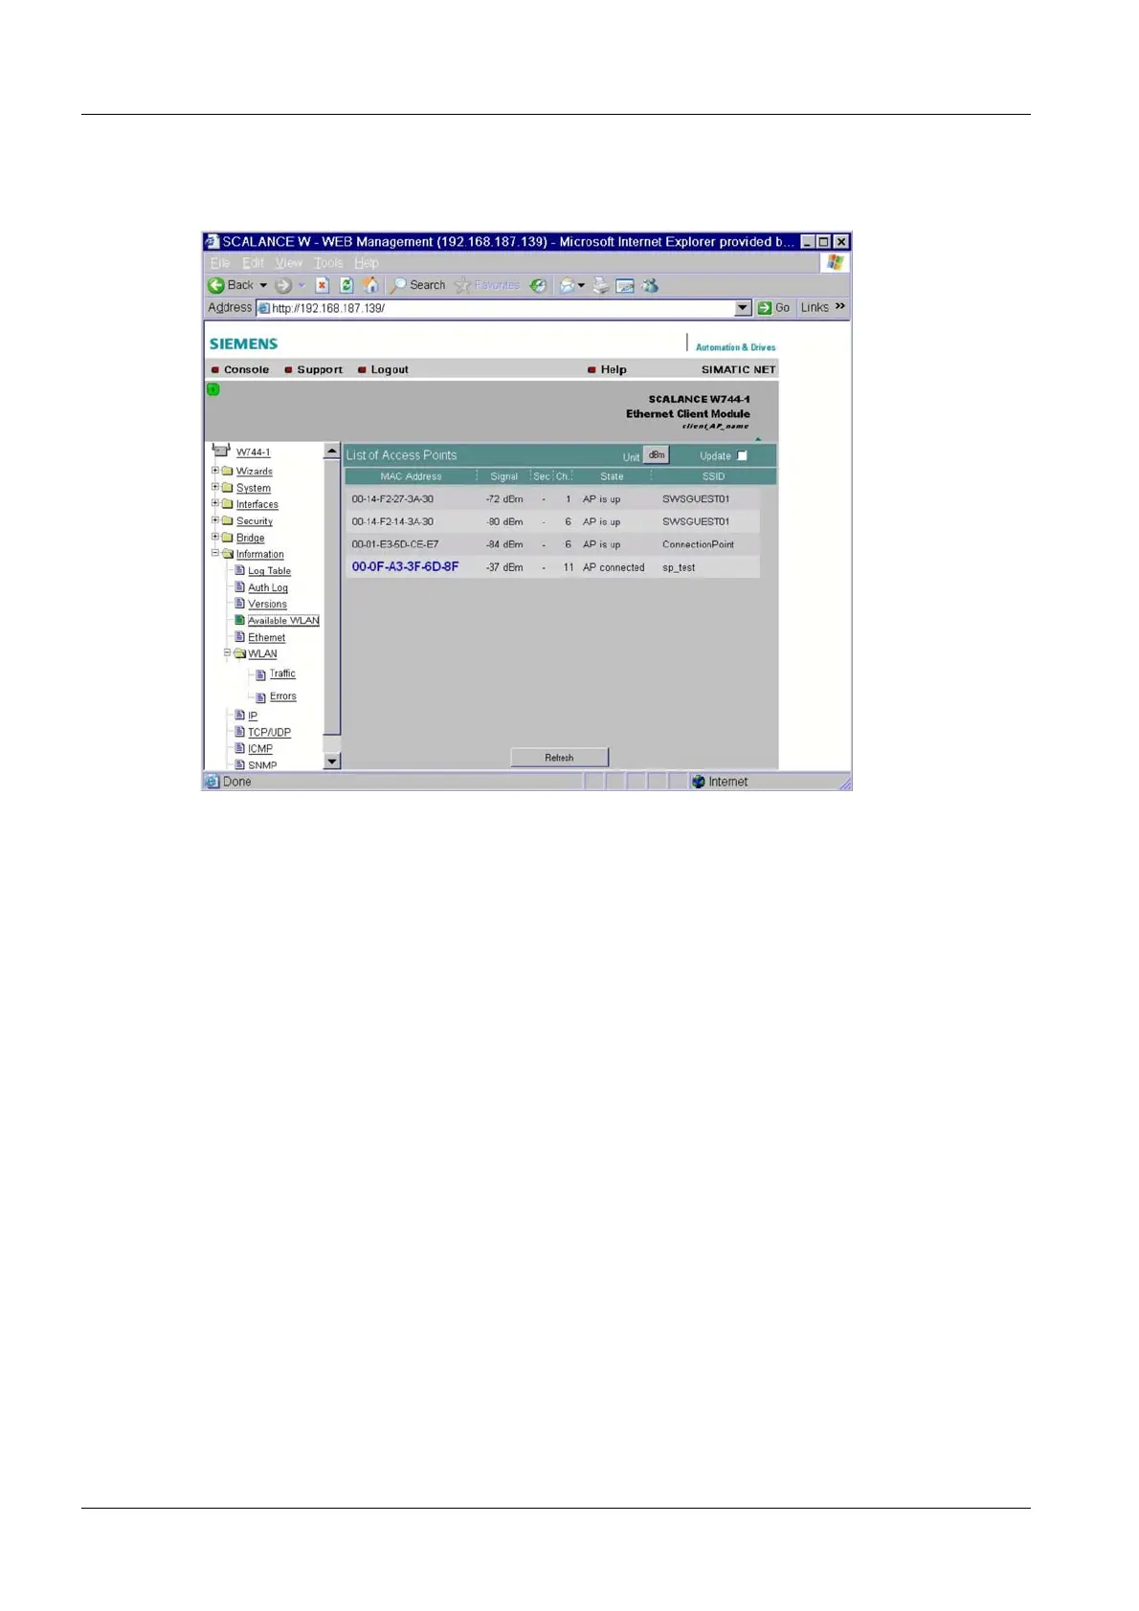Open the View menu
1139x1611 pixels.
pos(289,263)
